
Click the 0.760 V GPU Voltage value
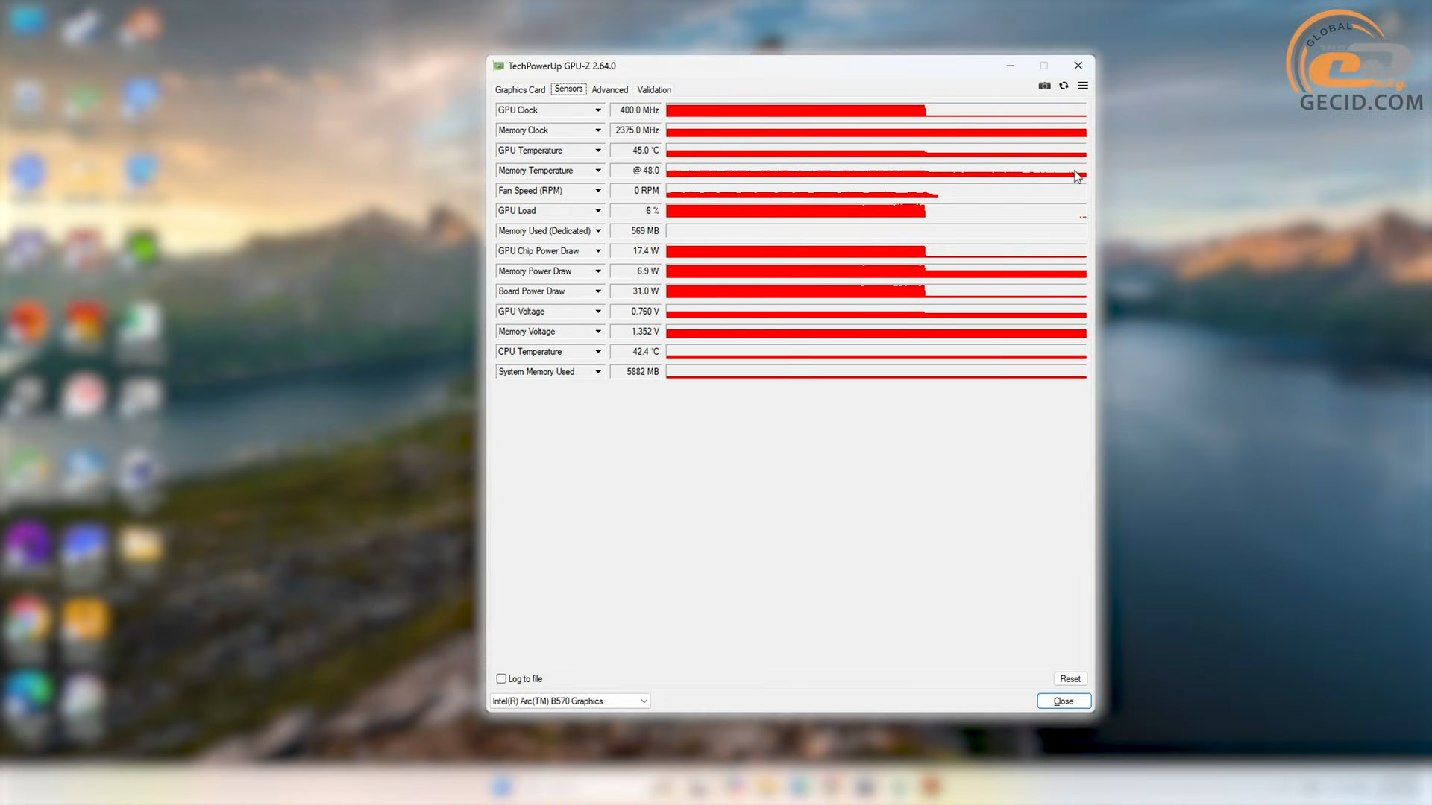click(635, 312)
